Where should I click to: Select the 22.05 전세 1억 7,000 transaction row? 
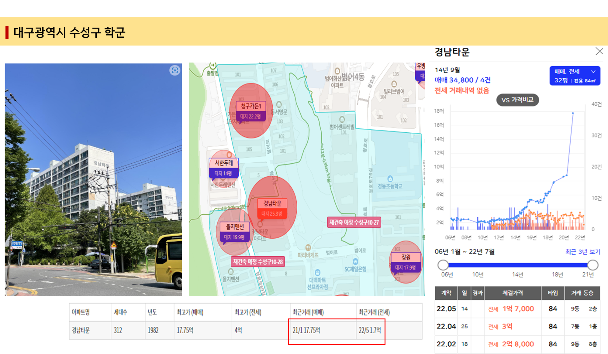click(517, 309)
